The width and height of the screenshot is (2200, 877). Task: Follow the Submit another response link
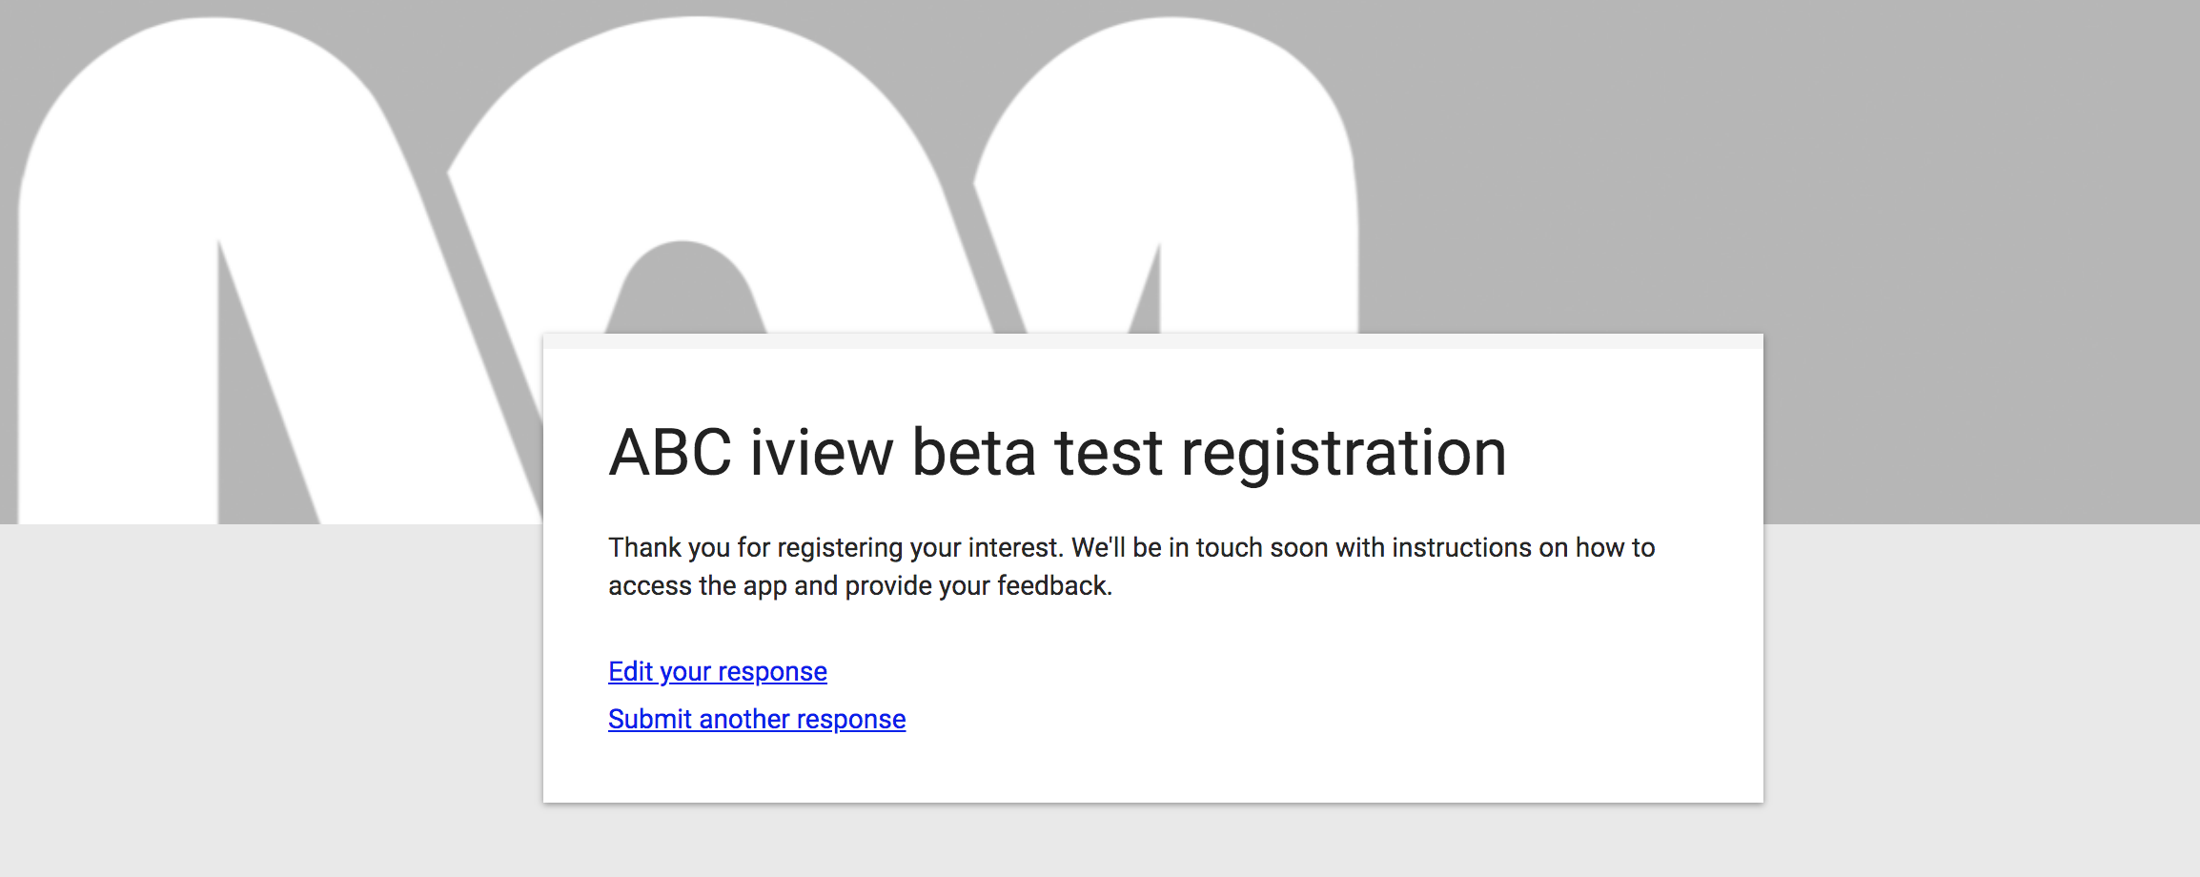coord(757,720)
